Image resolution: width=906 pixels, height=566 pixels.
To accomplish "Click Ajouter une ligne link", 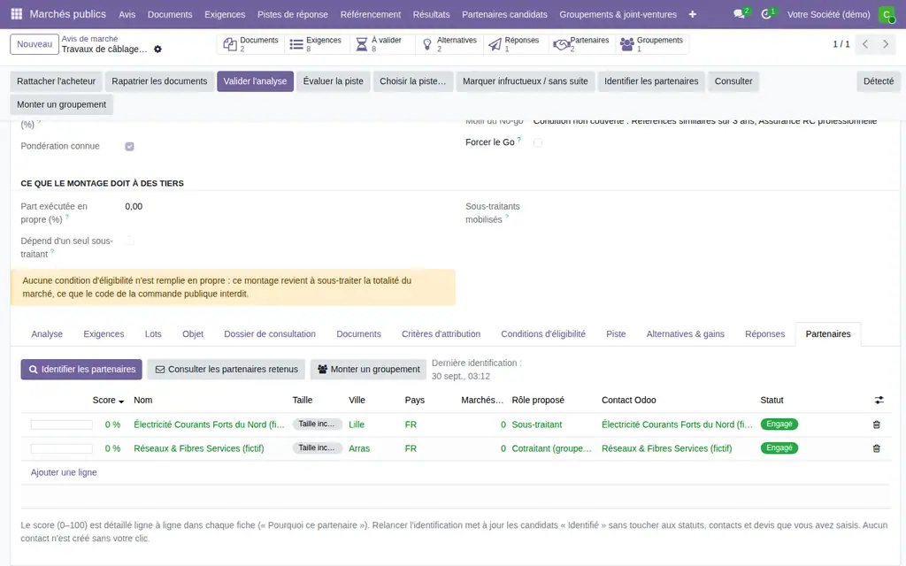I will click(x=64, y=472).
